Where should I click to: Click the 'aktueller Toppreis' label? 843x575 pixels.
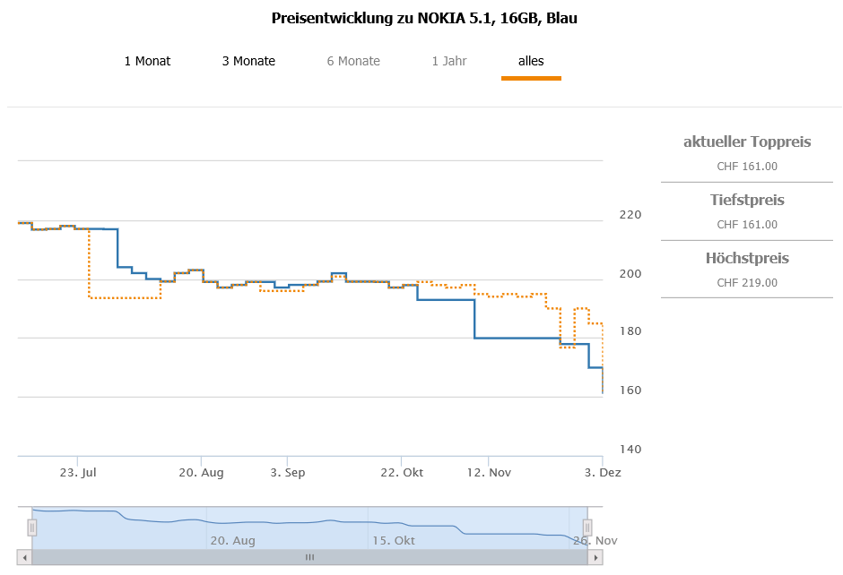click(x=747, y=142)
